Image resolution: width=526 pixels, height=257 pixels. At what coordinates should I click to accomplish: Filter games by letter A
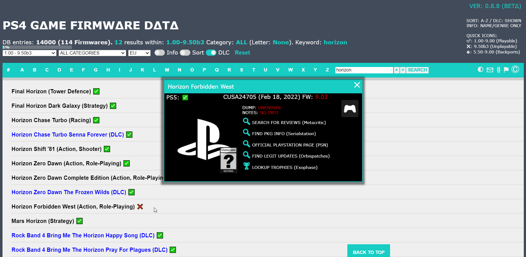click(22, 70)
